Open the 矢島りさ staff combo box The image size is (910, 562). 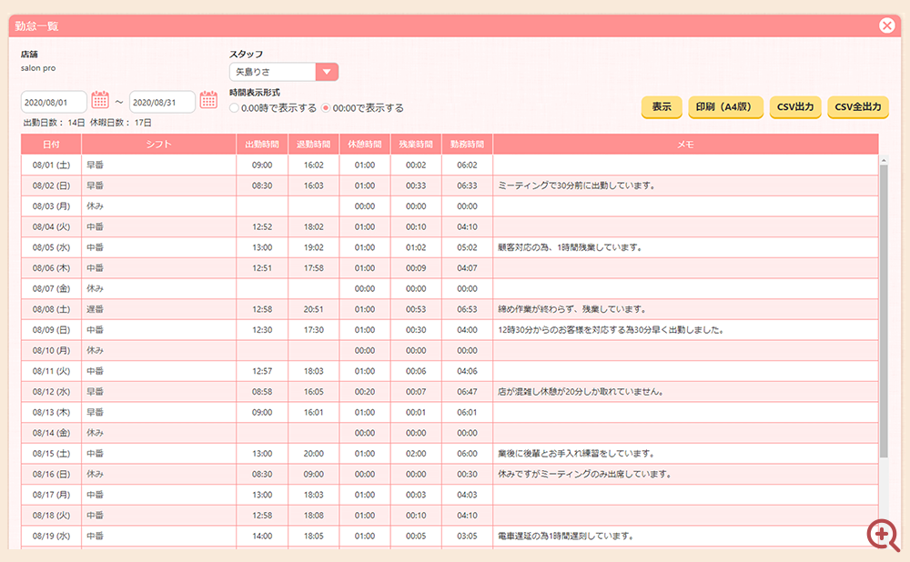tap(284, 72)
